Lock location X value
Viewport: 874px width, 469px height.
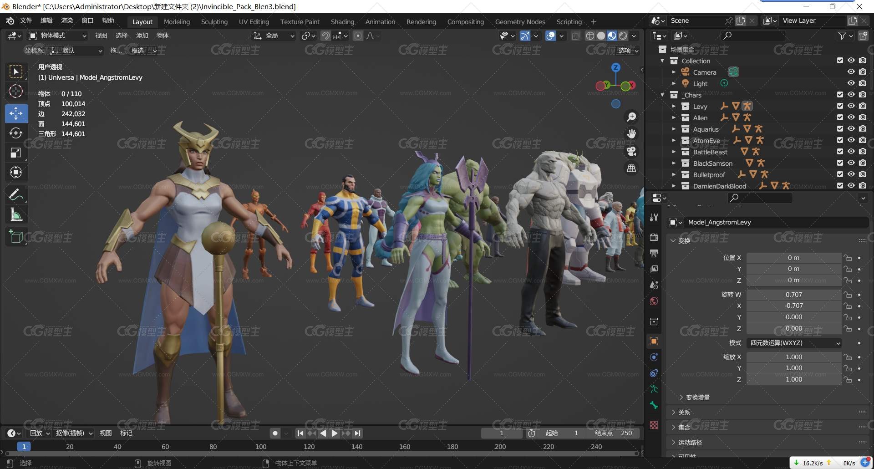point(848,258)
